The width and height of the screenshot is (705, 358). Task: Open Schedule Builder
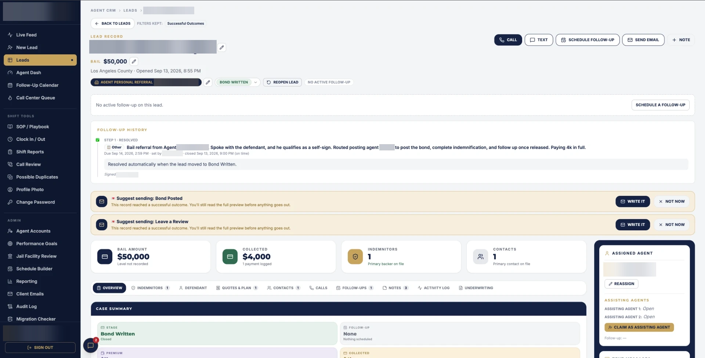(40, 268)
